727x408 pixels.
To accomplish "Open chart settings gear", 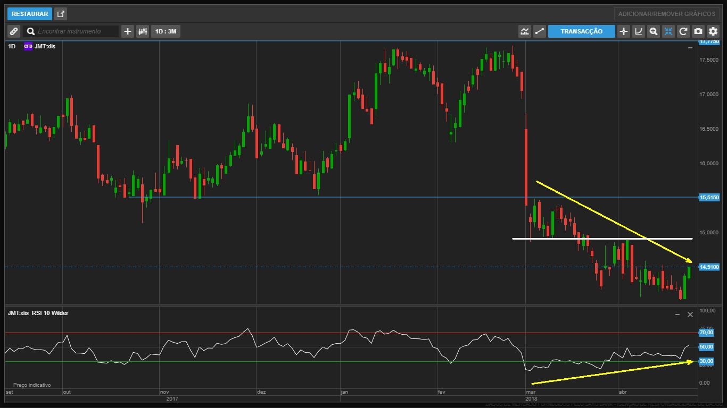I will pyautogui.click(x=713, y=31).
